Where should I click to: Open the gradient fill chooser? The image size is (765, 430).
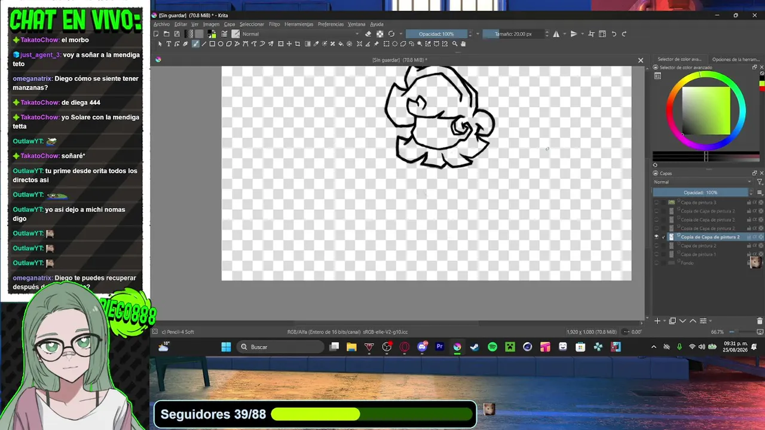tap(189, 34)
